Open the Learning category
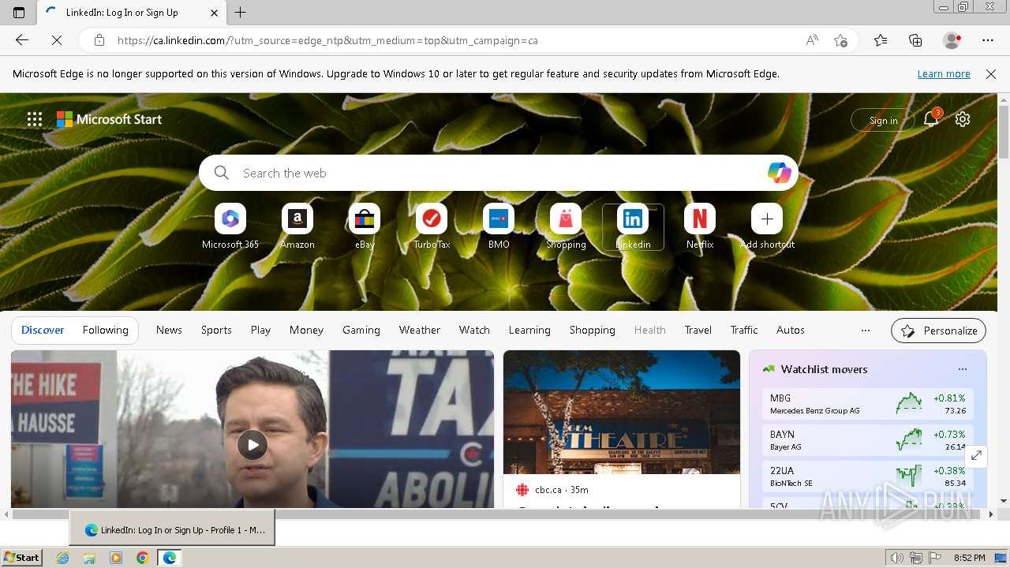The width and height of the screenshot is (1010, 568). click(529, 331)
